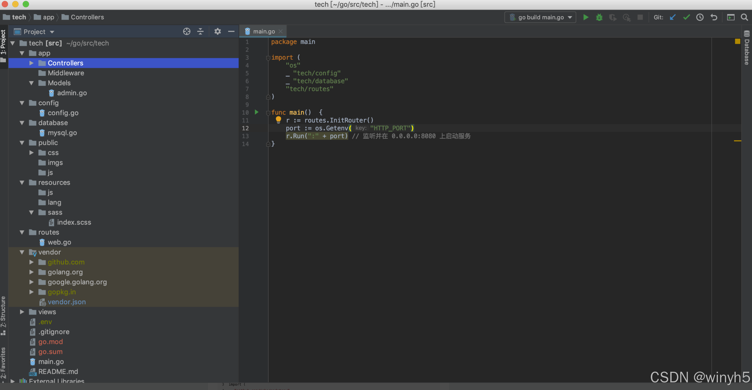Click the import block fold marker
The image size is (752, 390).
click(268, 58)
